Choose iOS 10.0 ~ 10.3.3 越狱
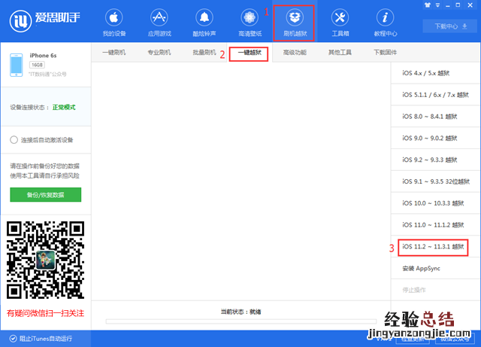 pos(435,203)
